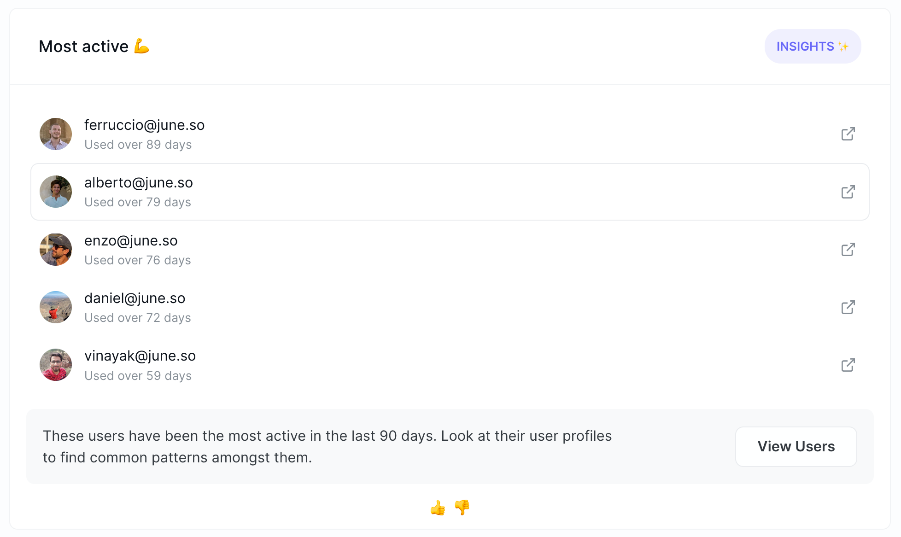901x537 pixels.
Task: Select ferruccio's profile avatar
Action: (x=56, y=134)
